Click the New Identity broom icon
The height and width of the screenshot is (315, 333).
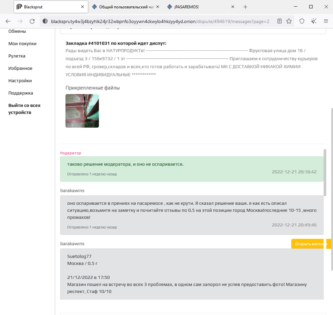point(314,21)
